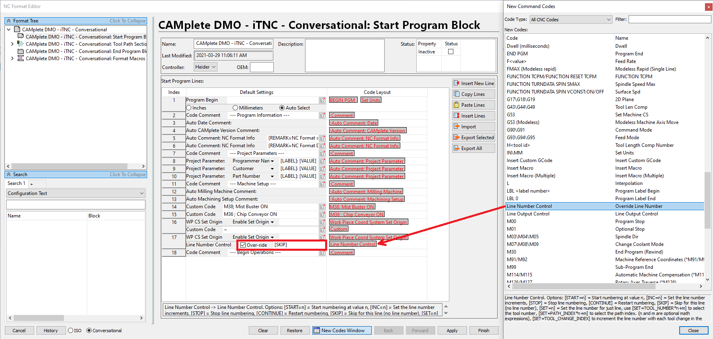Image resolution: width=713 pixels, height=339 pixels.
Task: Open edit icon for Program Information comment row
Action: 322,116
